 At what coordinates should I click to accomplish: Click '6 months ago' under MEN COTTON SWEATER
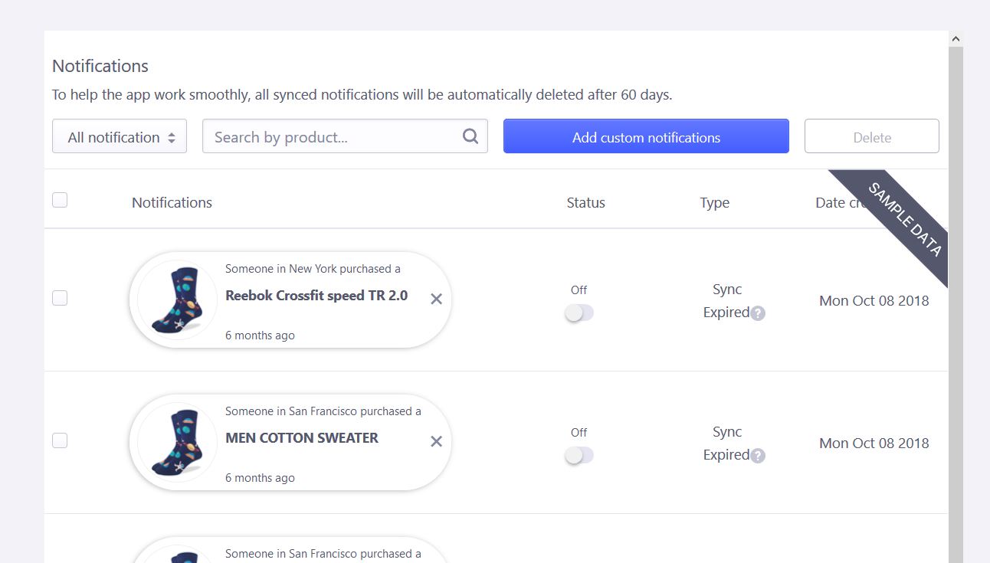coord(260,478)
